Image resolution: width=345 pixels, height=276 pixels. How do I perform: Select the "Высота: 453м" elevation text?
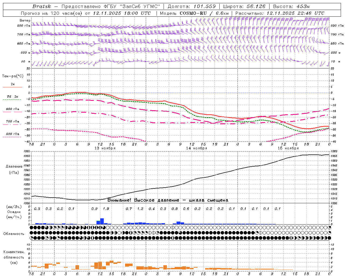tap(291, 6)
